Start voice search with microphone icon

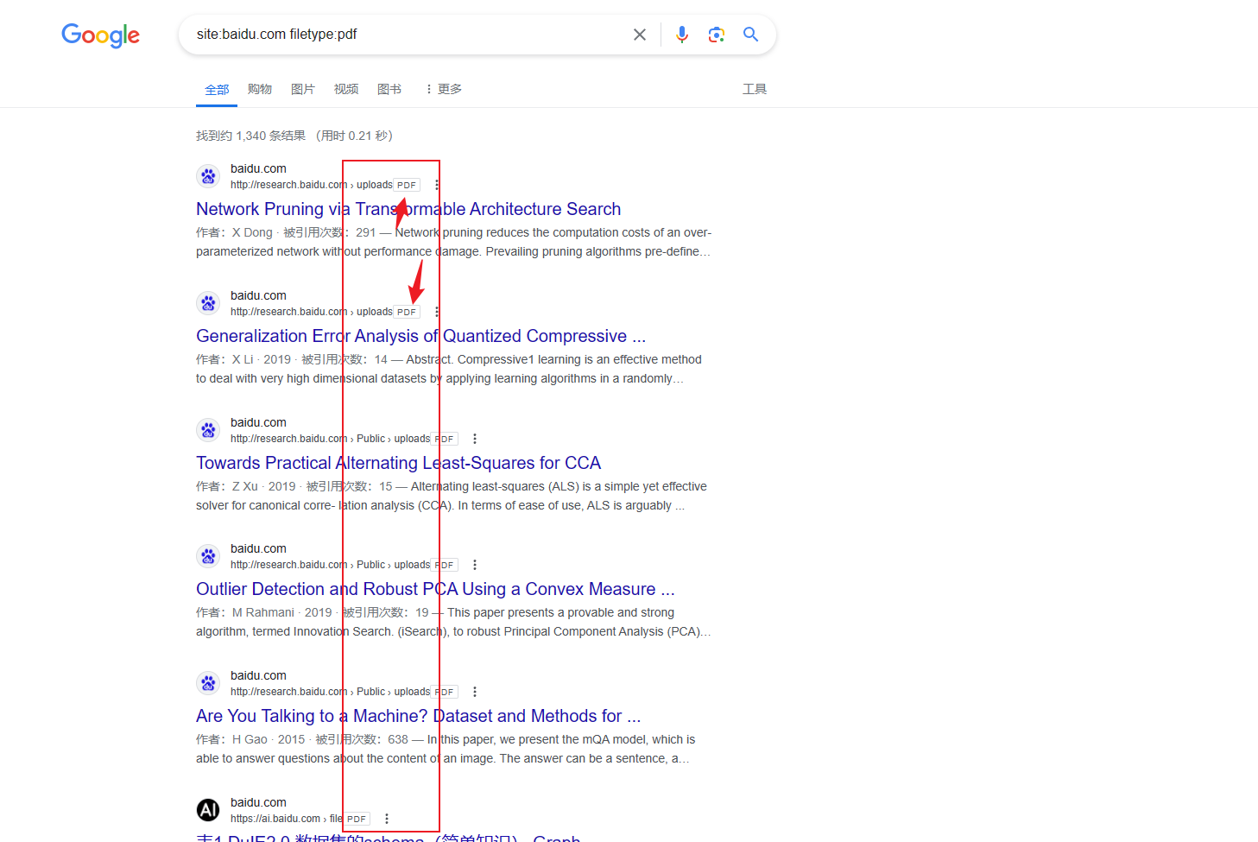(682, 35)
